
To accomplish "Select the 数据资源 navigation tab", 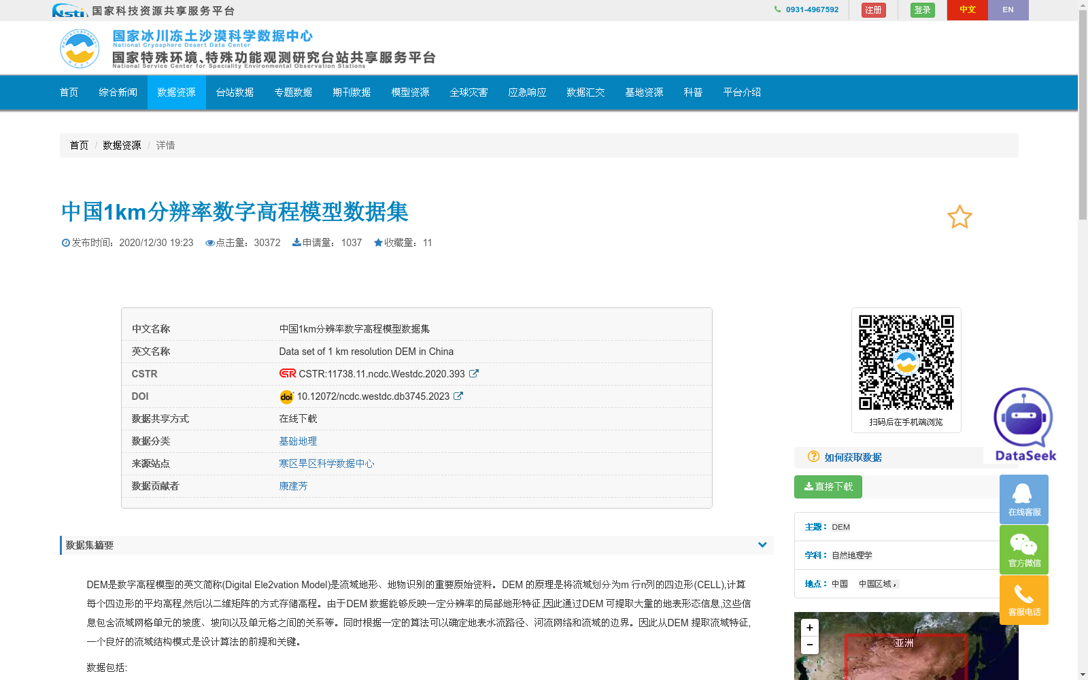I will tap(177, 92).
